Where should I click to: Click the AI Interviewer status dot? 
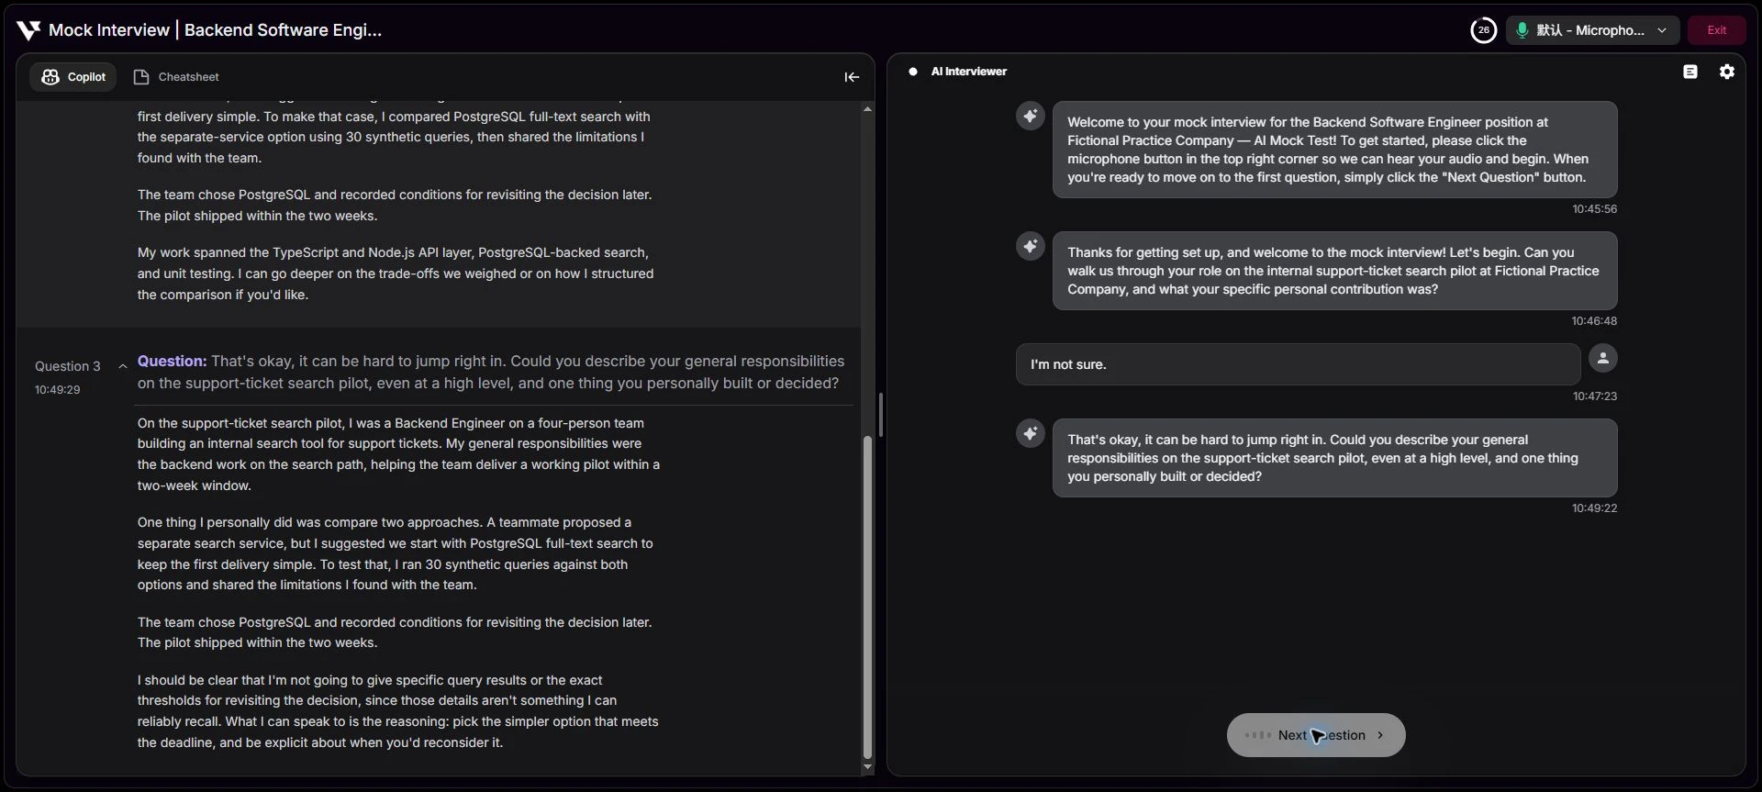(x=913, y=72)
